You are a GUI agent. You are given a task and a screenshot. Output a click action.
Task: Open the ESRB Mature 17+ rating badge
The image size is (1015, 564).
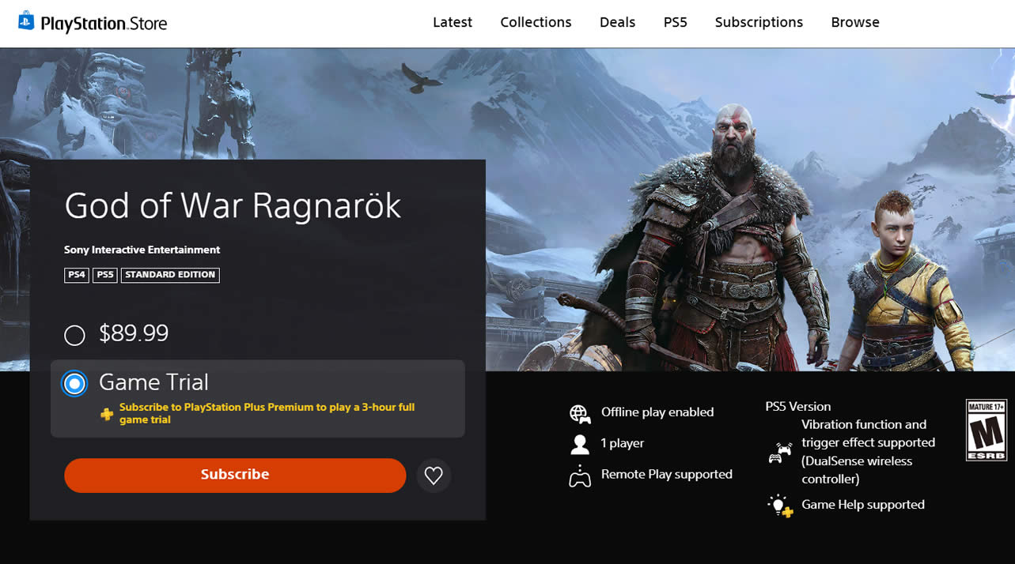click(986, 431)
